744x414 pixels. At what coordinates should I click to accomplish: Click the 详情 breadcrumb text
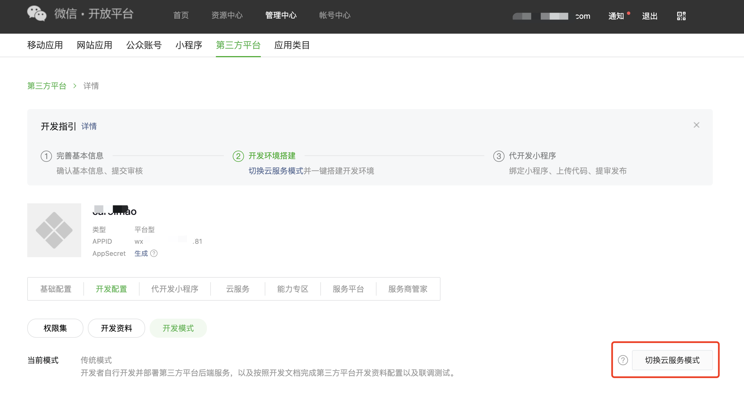91,86
